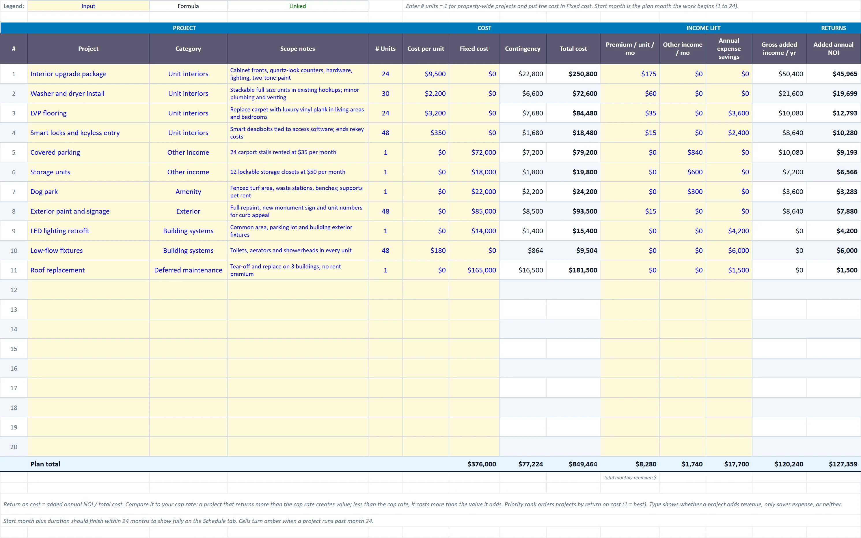Select the $50,400 gross added income cell
Image resolution: width=861 pixels, height=538 pixels.
pos(779,74)
